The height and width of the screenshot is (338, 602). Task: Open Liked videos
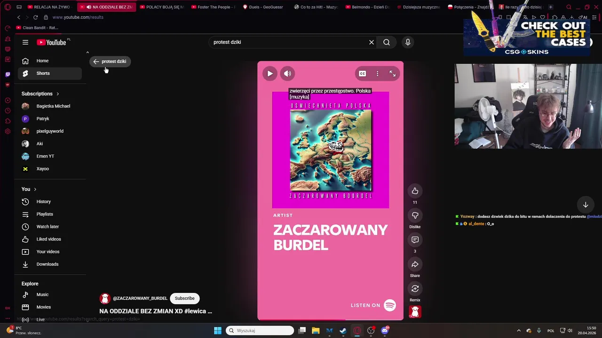pos(50,239)
